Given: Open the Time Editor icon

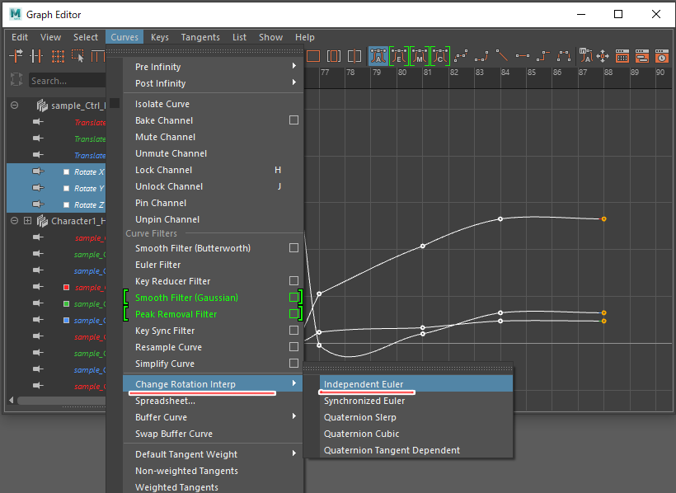Looking at the screenshot, I should pos(663,56).
